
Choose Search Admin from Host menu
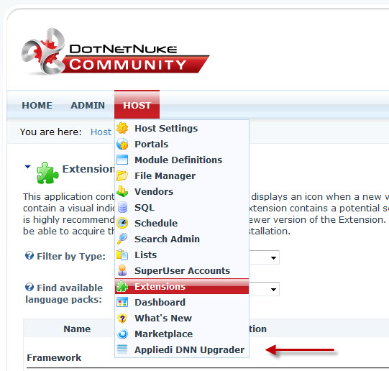(182, 239)
